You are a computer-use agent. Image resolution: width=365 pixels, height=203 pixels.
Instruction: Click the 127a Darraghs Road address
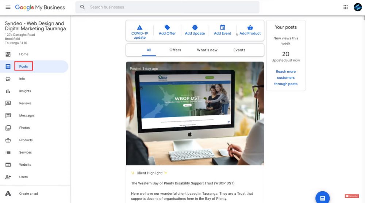point(20,35)
